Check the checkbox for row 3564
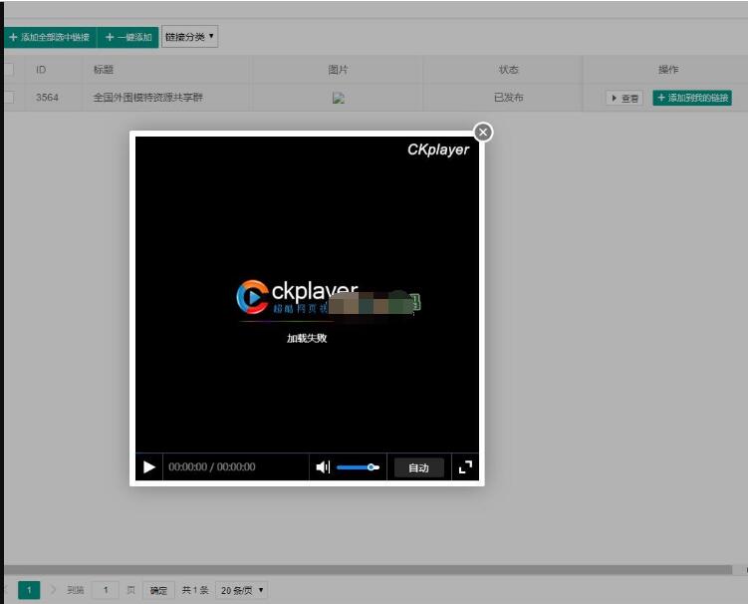Viewport: 748px width, 604px height. [9, 98]
